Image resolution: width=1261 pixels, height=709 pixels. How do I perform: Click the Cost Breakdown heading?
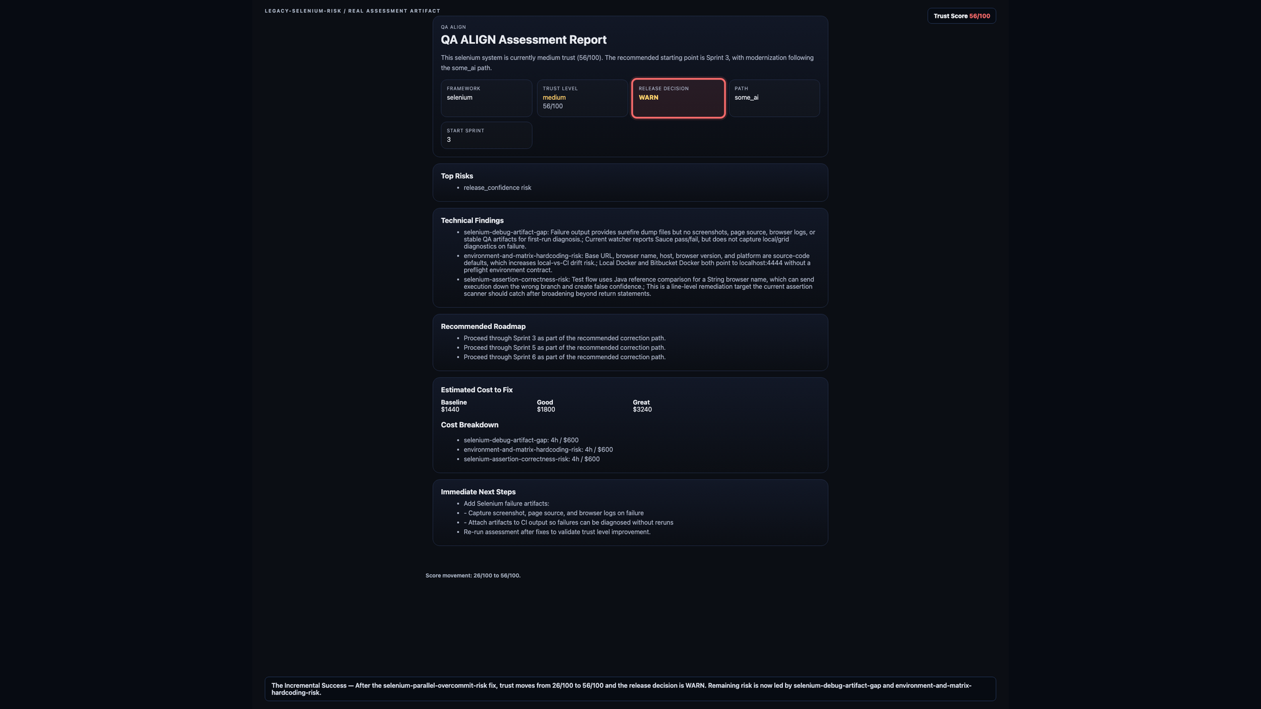470,425
